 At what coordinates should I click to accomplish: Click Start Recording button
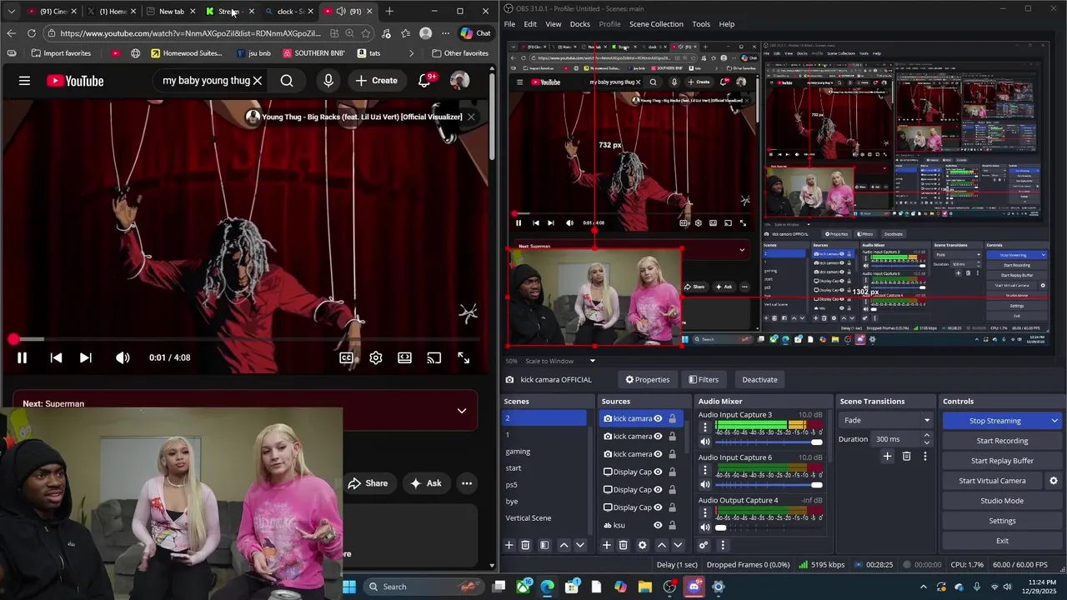click(x=1002, y=441)
